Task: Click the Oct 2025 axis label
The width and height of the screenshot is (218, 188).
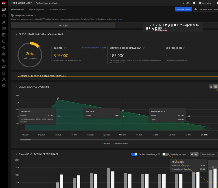Action: pos(204,135)
